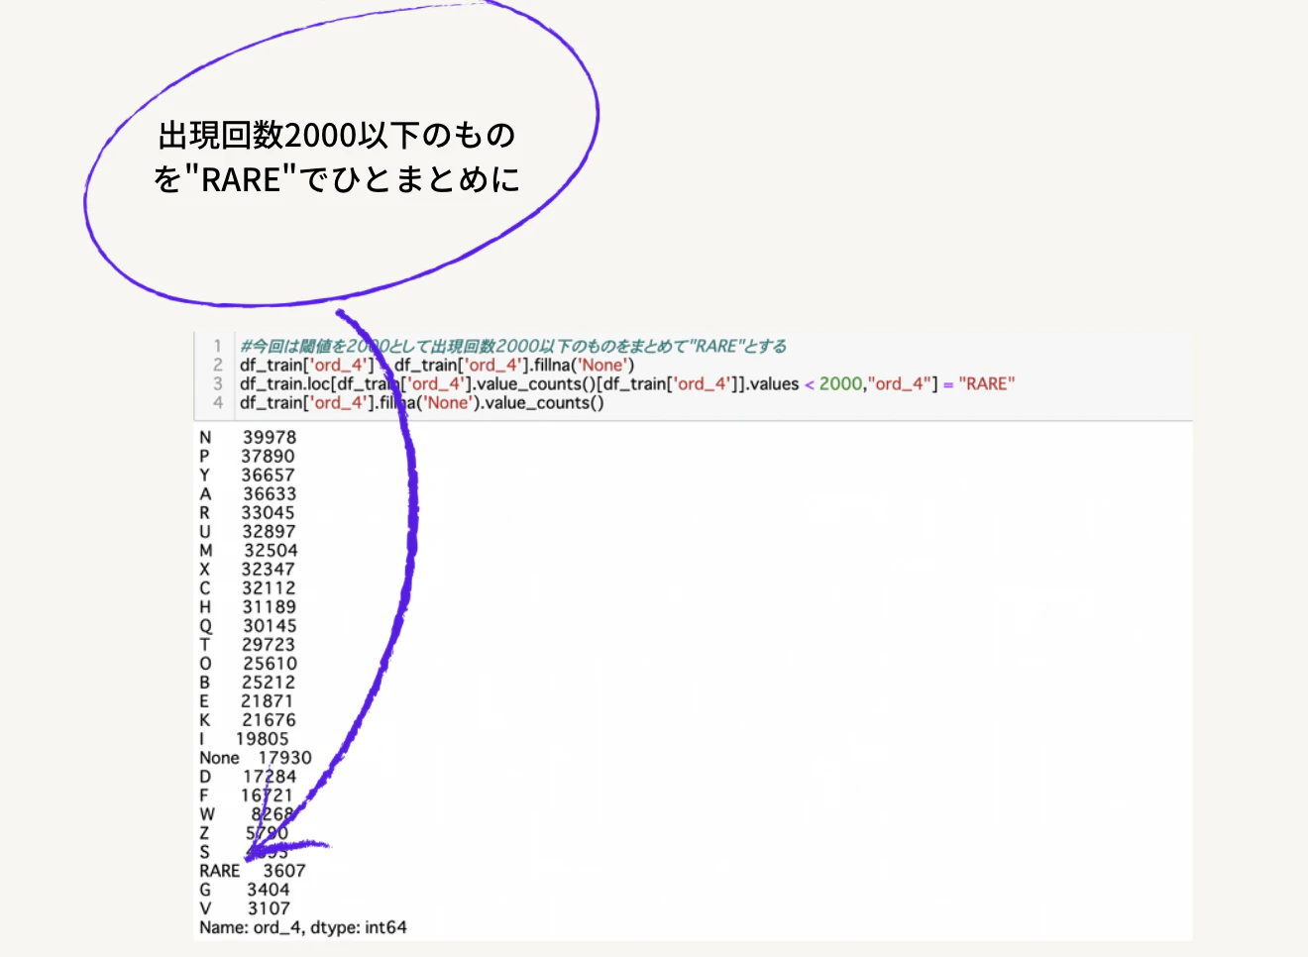This screenshot has height=957, width=1308.
Task: Click line number 1 in the code cell
Action: pyautogui.click(x=219, y=346)
